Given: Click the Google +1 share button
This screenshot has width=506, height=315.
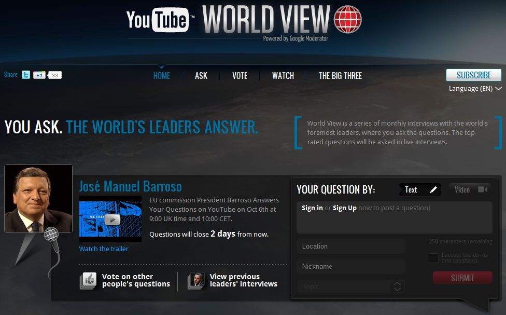Looking at the screenshot, I should [x=39, y=75].
